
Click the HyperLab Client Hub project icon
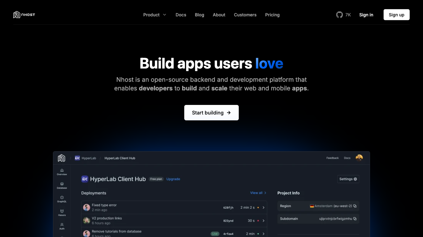85,179
